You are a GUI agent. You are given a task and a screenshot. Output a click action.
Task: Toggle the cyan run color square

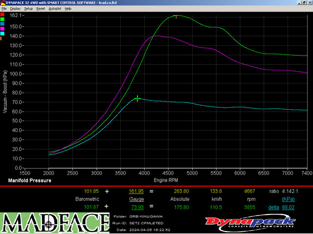point(2,33)
